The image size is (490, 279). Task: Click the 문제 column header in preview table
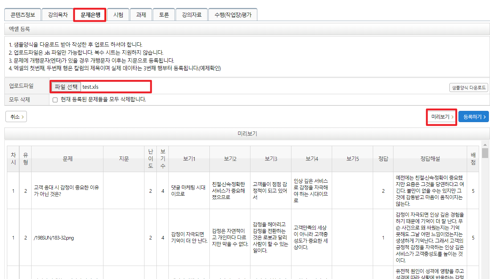[67, 159]
